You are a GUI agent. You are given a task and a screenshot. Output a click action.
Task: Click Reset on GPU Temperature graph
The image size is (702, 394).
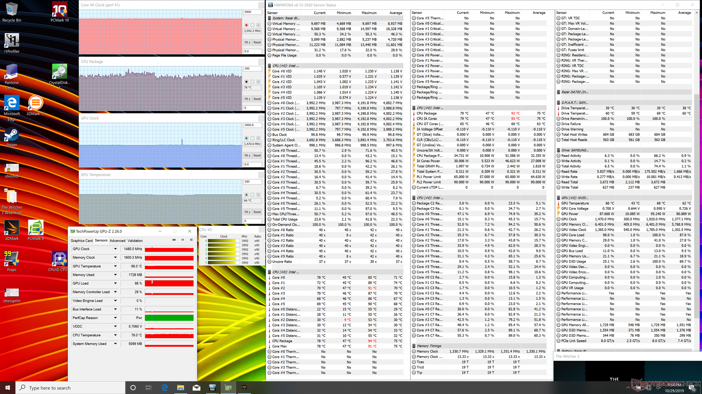257,212
